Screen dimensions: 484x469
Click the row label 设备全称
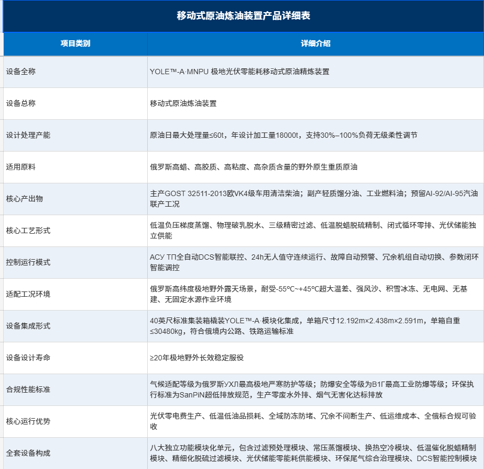click(x=21, y=72)
